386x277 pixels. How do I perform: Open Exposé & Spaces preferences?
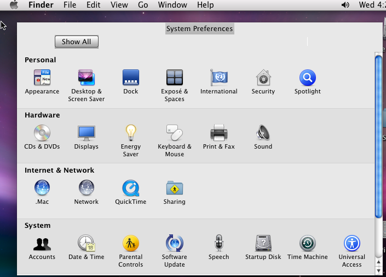coord(174,85)
